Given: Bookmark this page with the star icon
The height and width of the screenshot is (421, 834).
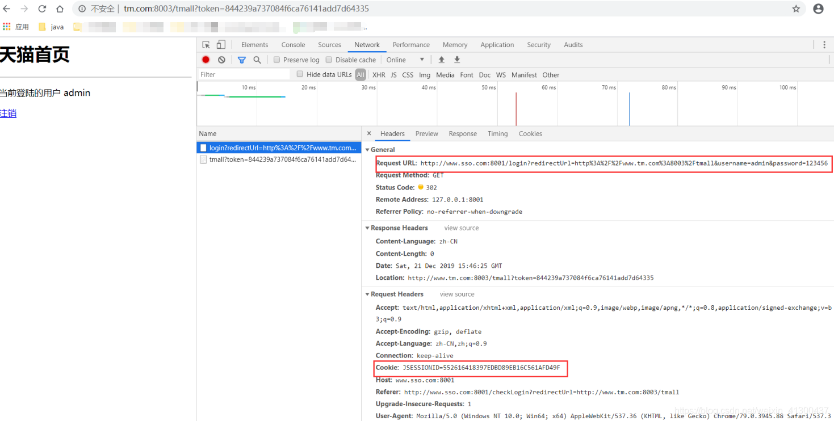Looking at the screenshot, I should (x=796, y=9).
